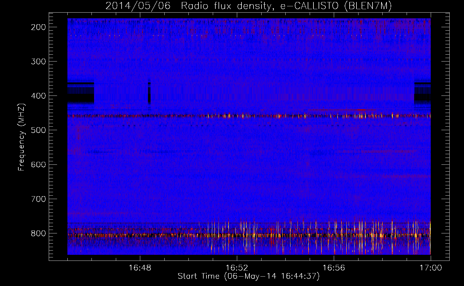Image resolution: width=464 pixels, height=286 pixels.
Task: Click the 16:48 time tick label
Action: [x=140, y=268]
